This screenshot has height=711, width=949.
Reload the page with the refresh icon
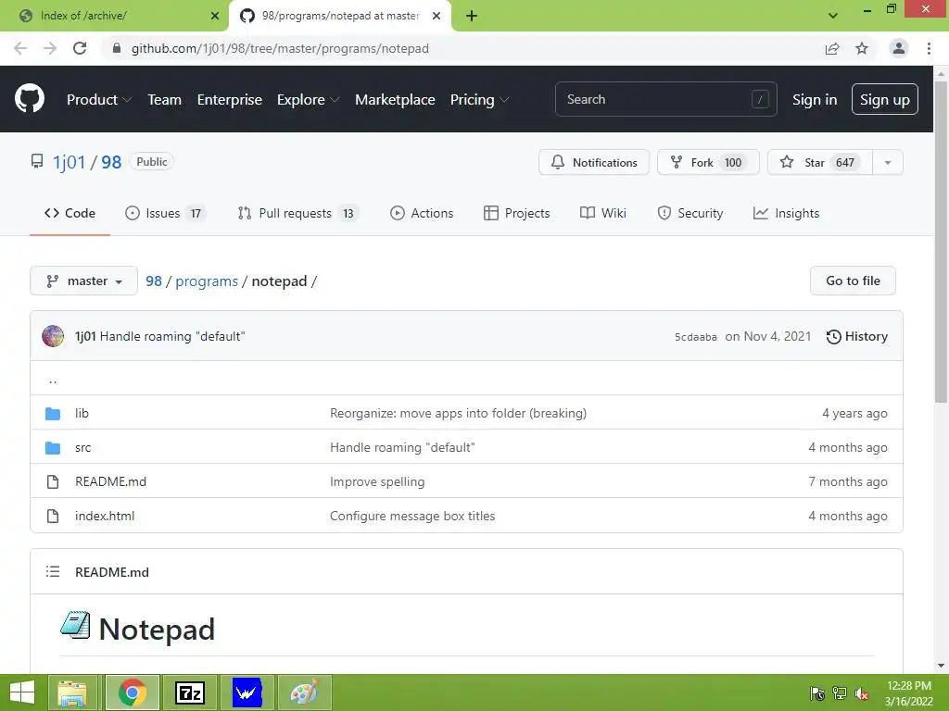[x=80, y=48]
